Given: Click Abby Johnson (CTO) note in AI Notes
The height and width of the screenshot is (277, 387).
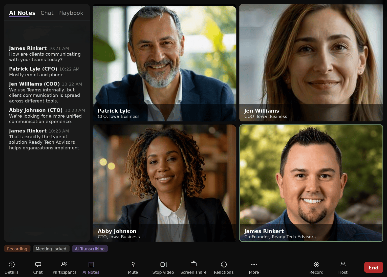Looking at the screenshot, I should point(46,119).
